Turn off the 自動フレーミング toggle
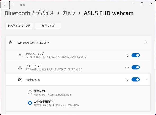This screenshot has height=115, width=156. click(135, 55)
